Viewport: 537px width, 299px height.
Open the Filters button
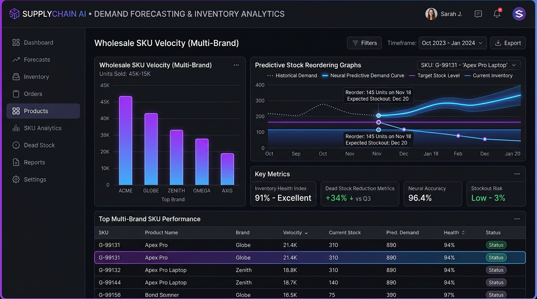point(365,43)
